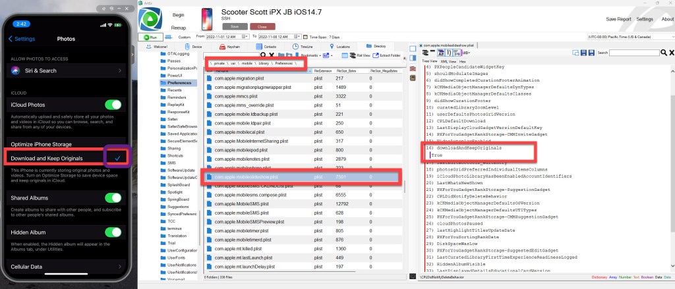Select com.apple.mobileslideshow.plist file row
Image resolution: width=675 pixels, height=289 pixels.
point(264,178)
